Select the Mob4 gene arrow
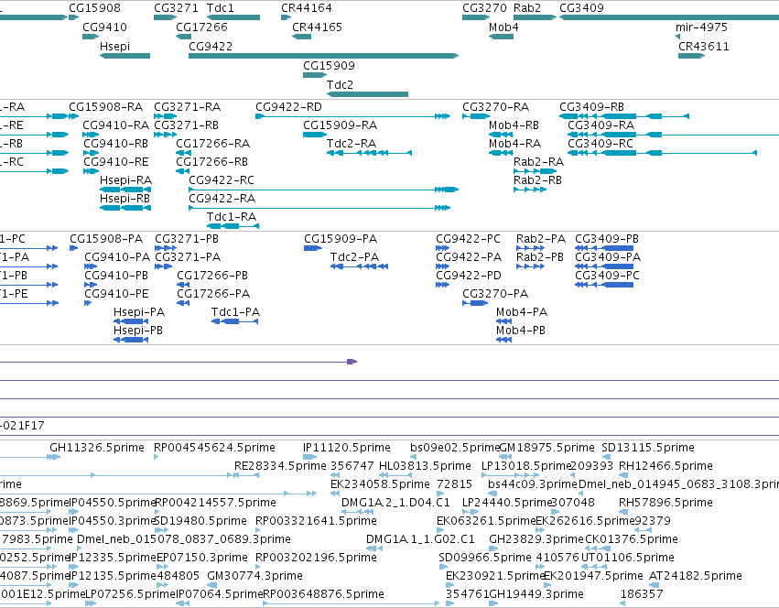This screenshot has width=779, height=608. (x=501, y=37)
